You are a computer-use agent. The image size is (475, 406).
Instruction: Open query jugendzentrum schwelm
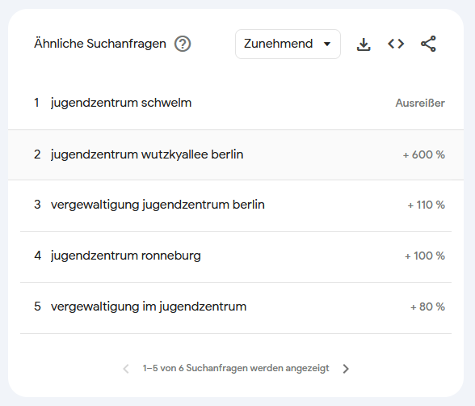[121, 103]
